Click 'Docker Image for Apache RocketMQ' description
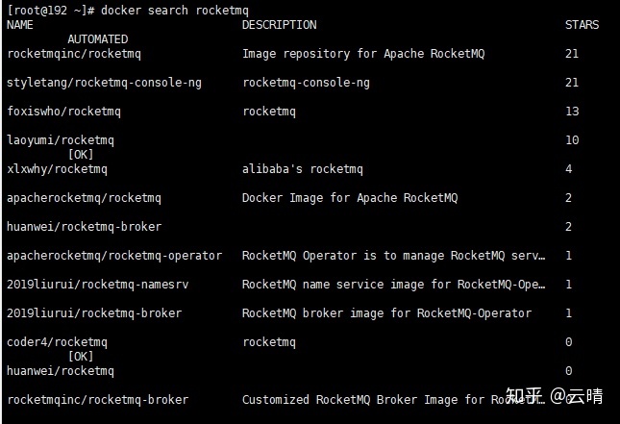This screenshot has width=620, height=424. click(350, 198)
